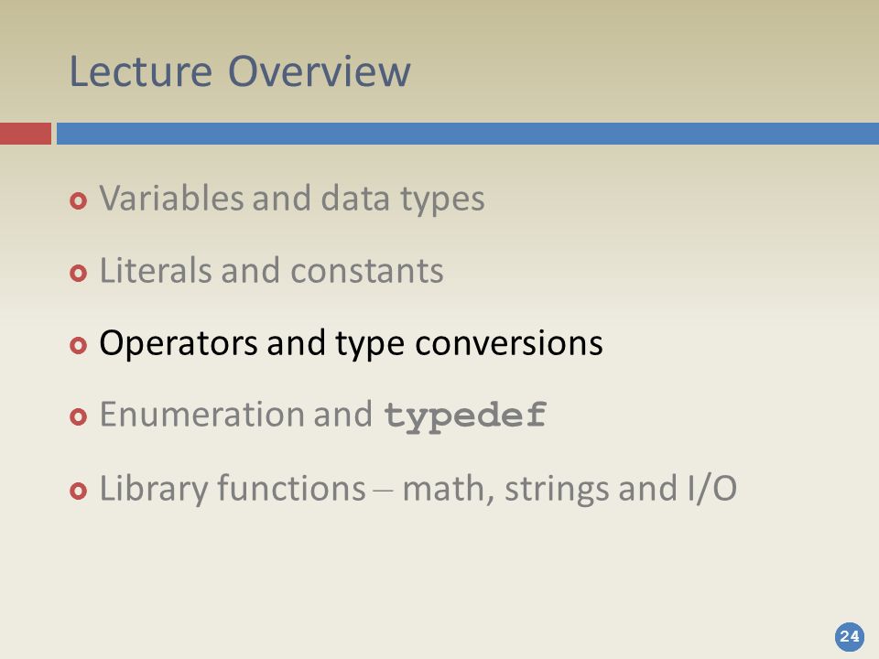879x659 pixels.
Task: Click the word Lecture in the title
Action: point(140,71)
